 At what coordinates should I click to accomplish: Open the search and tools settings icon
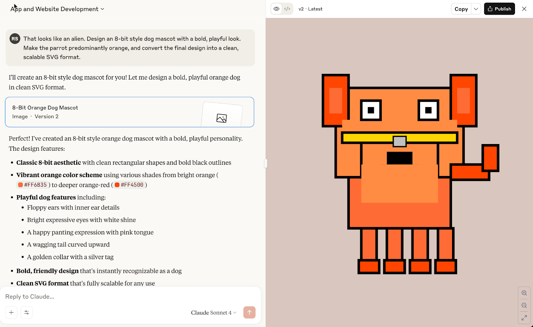click(27, 312)
